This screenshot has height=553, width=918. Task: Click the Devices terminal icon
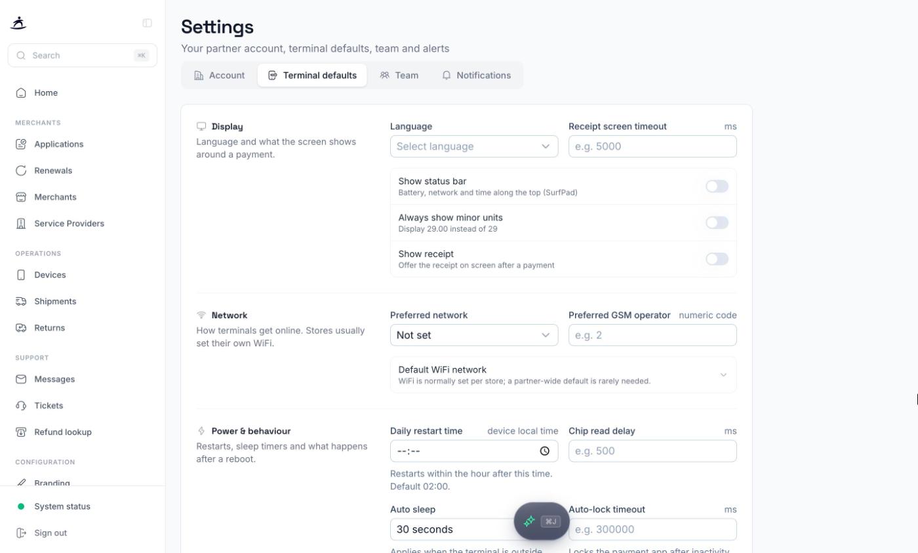point(21,275)
